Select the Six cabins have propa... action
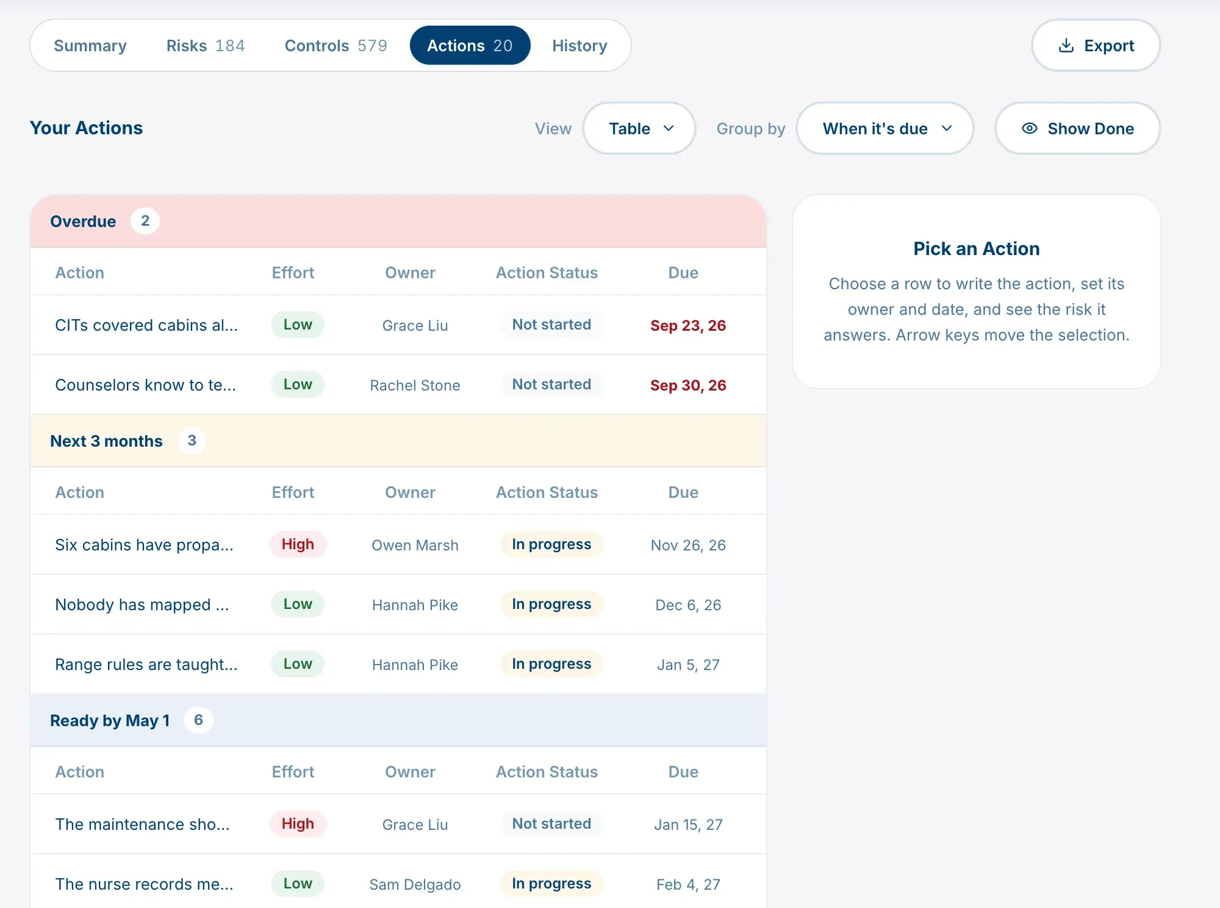 (x=398, y=544)
